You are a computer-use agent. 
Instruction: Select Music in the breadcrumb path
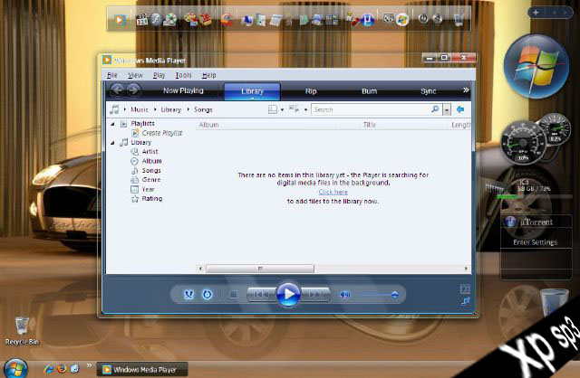coord(140,109)
